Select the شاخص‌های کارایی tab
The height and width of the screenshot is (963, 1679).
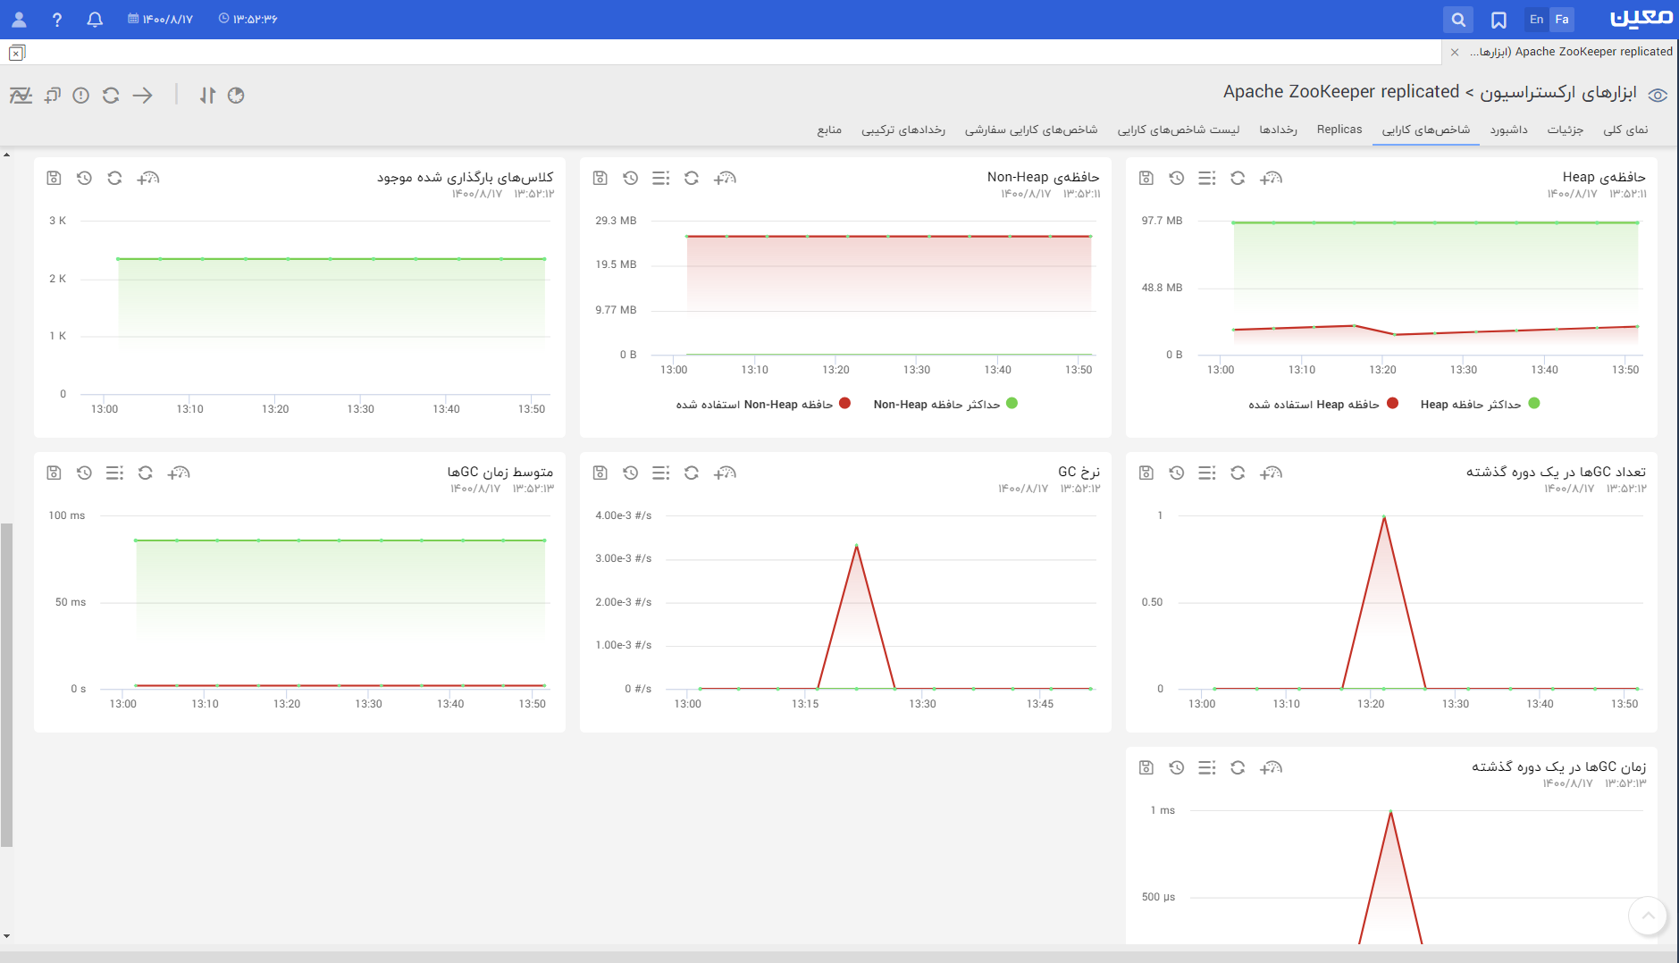[x=1425, y=130]
